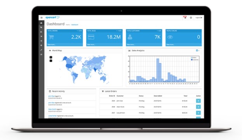Image resolution: width=242 pixels, height=140 pixels.
Task: Open the Marketing share sidebar icon
Action: tap(41, 41)
